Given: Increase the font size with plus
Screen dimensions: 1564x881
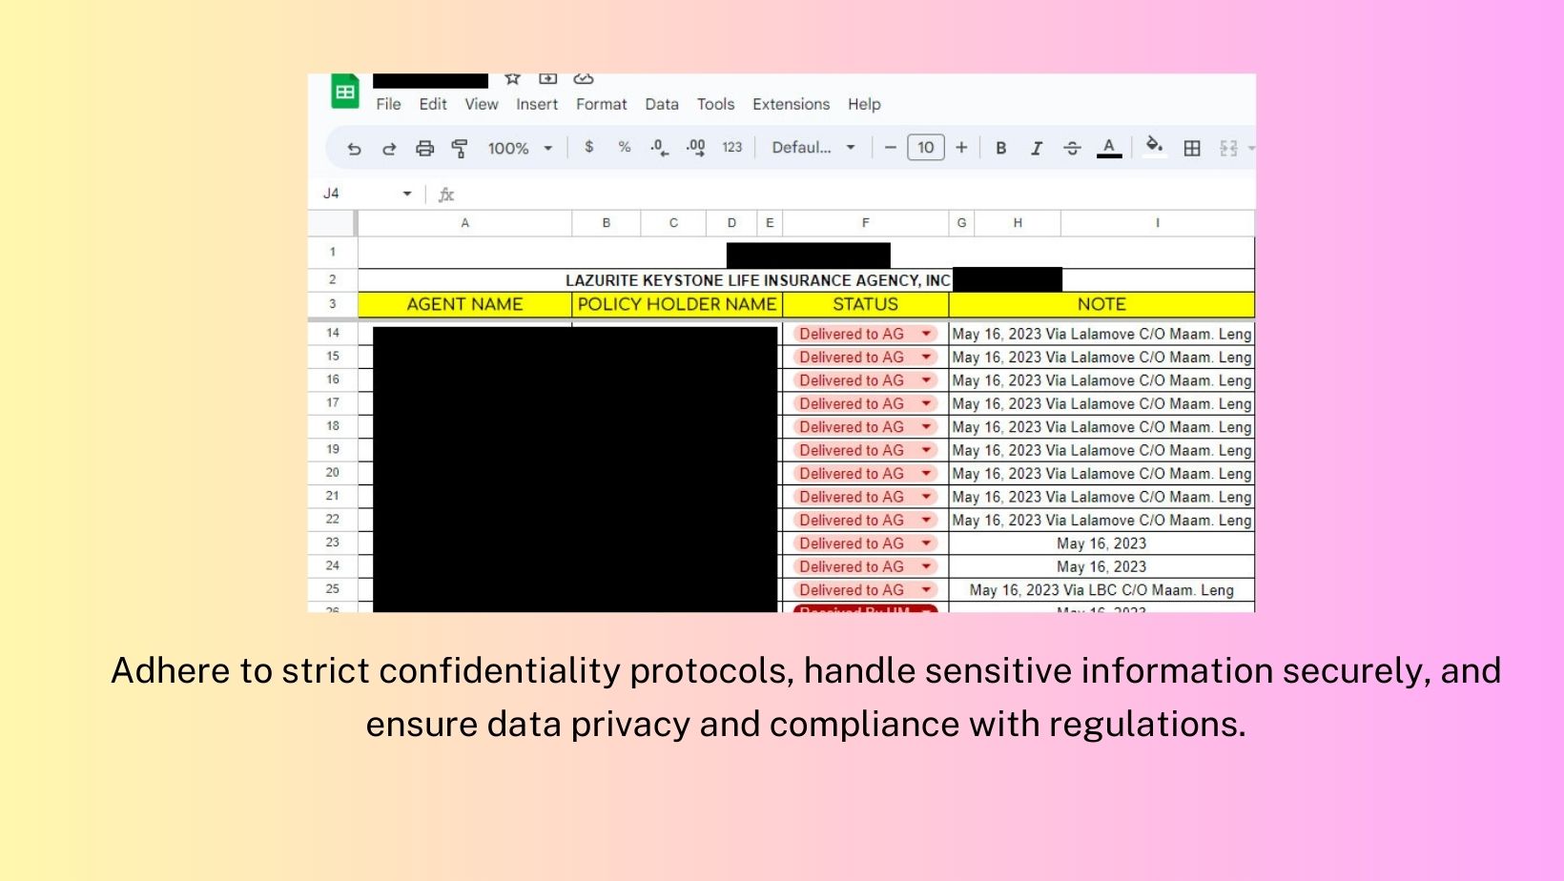Looking at the screenshot, I should [x=961, y=148].
